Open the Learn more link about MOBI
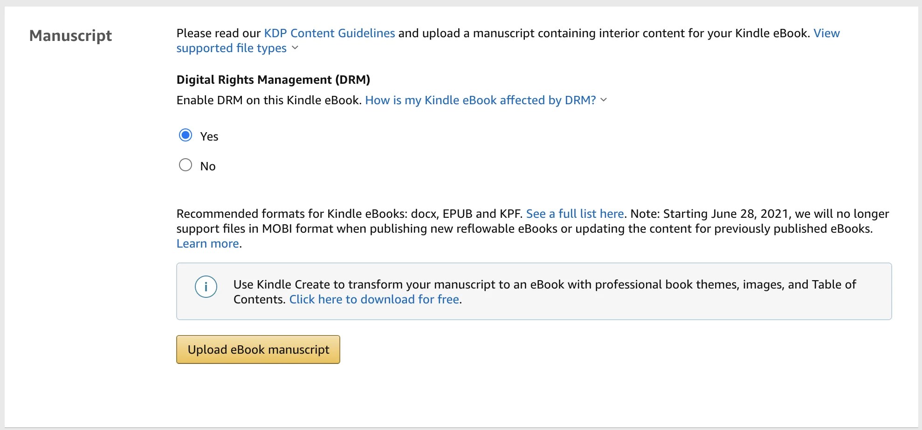Image resolution: width=922 pixels, height=430 pixels. pos(207,243)
